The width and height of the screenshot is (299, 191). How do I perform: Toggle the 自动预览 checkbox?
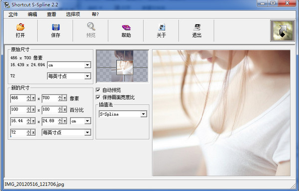(x=98, y=90)
